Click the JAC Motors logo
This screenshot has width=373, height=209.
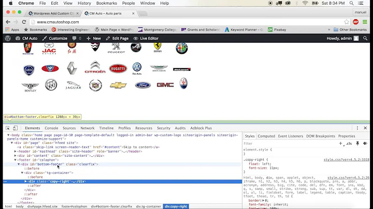pyautogui.click(x=49, y=49)
